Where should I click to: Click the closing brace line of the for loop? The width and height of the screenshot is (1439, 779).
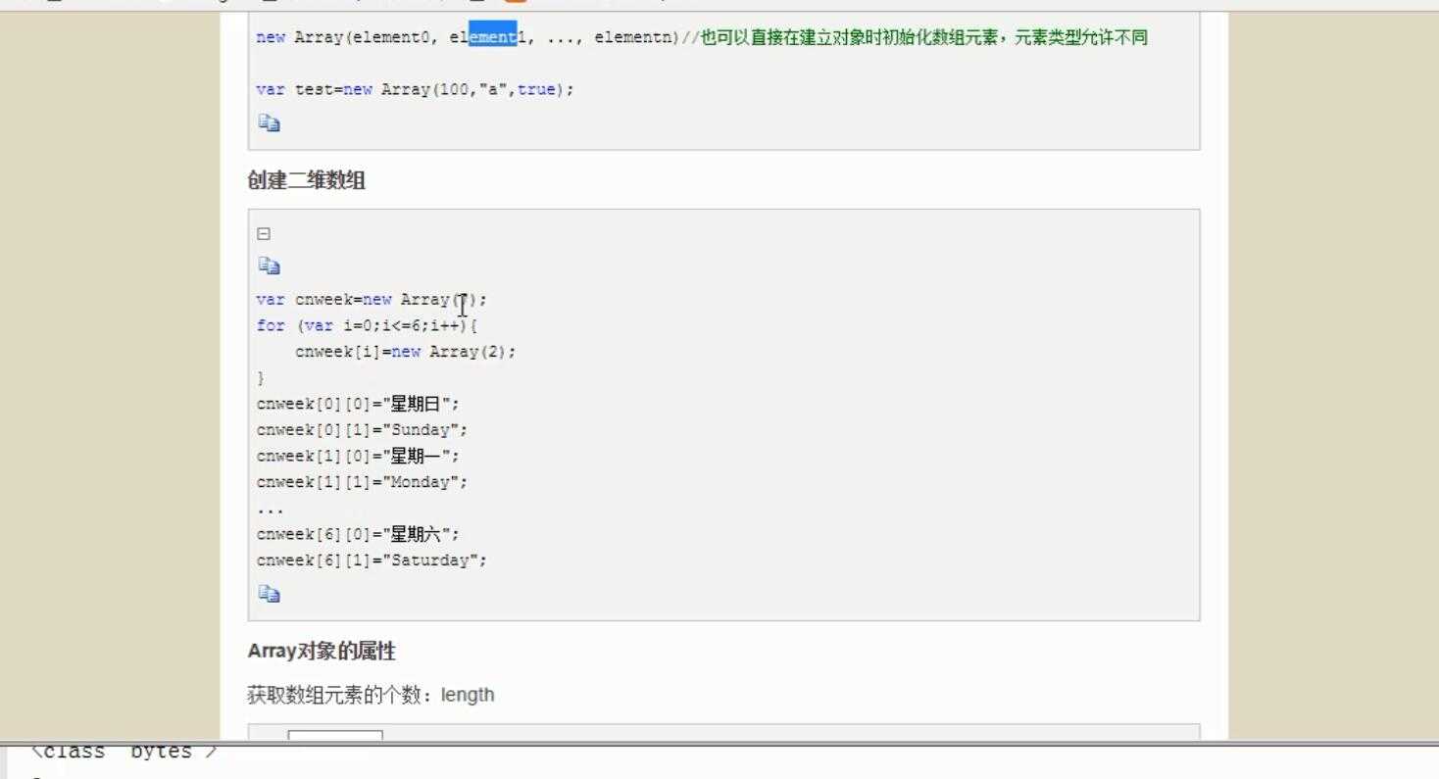coord(261,377)
